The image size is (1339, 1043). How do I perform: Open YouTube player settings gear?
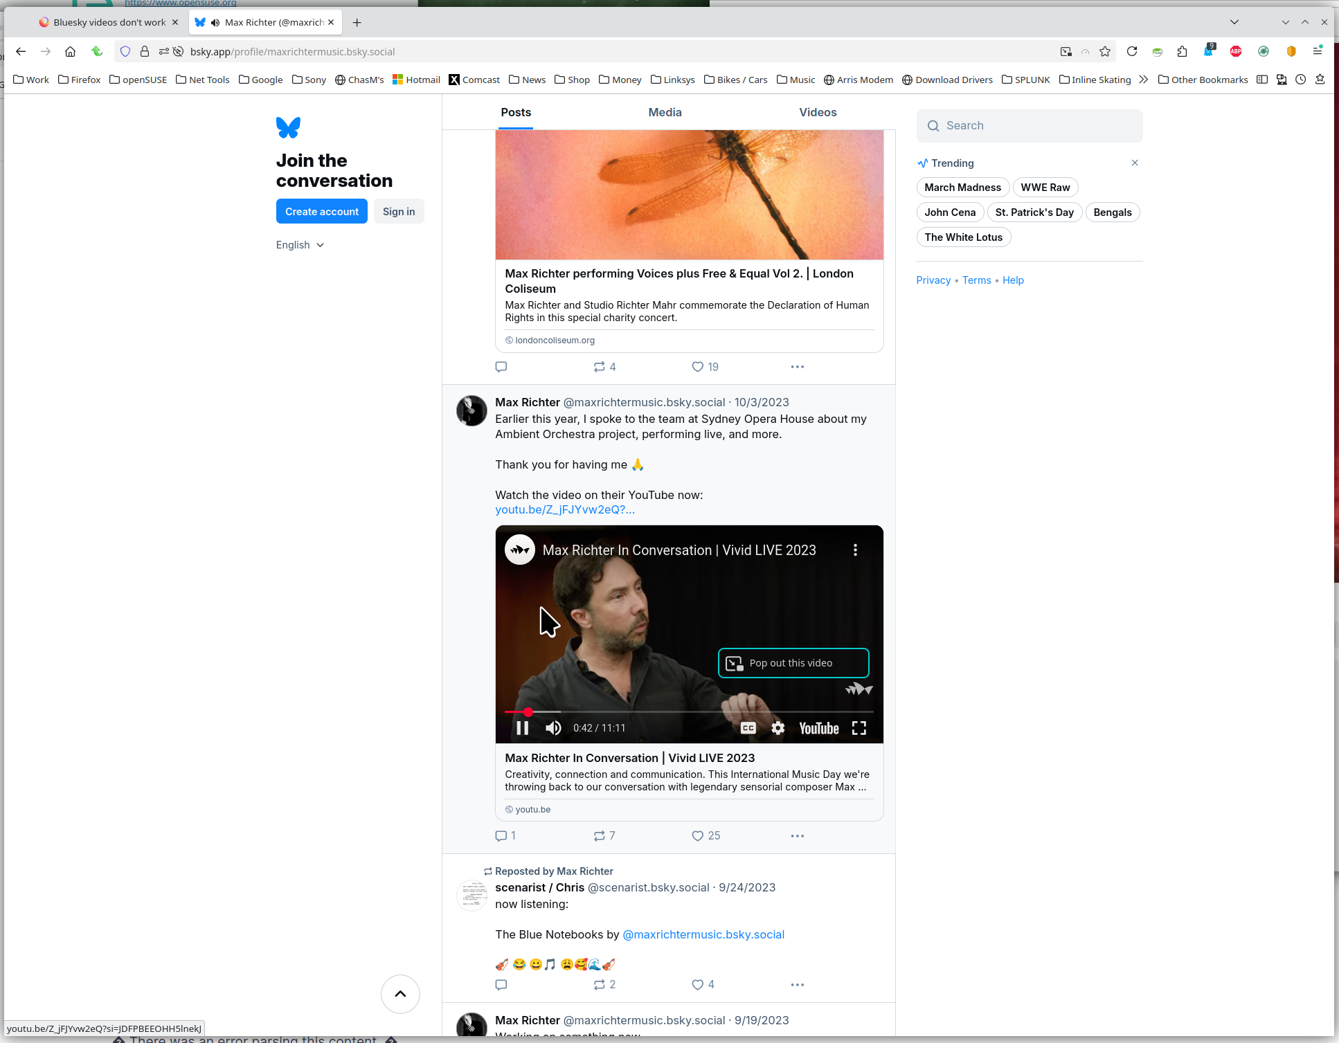(x=778, y=728)
